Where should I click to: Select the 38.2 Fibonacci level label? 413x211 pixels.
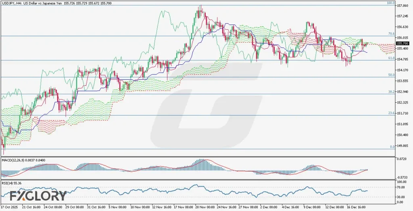pos(391,92)
